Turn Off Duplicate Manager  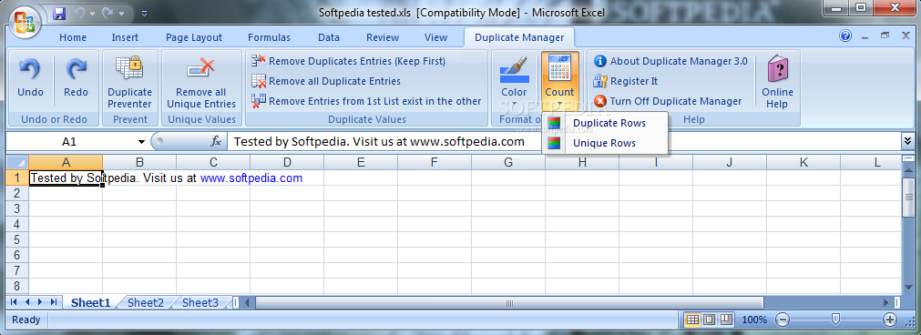(x=668, y=101)
